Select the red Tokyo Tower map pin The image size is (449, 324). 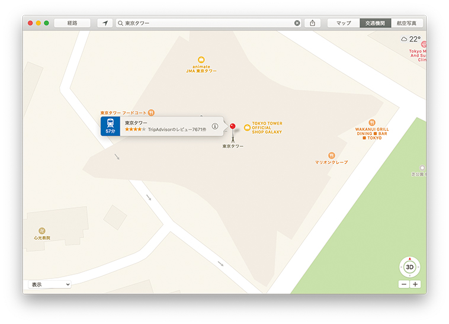(x=233, y=126)
